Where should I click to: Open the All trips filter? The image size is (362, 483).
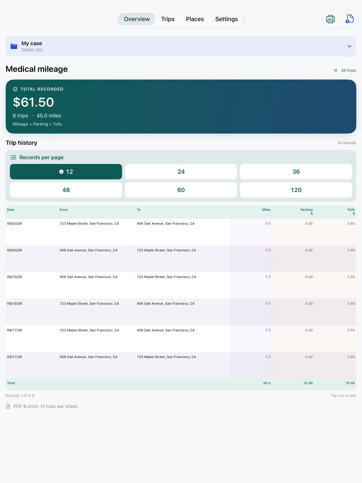click(x=345, y=70)
